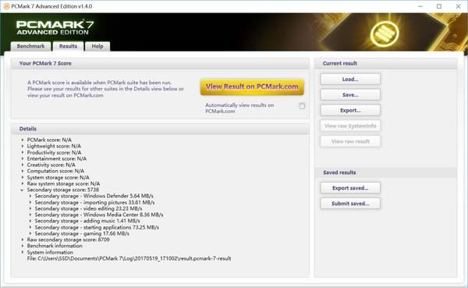Switch to the Benchmark tab
Image resolution: width=468 pixels, height=288 pixels.
pos(30,46)
